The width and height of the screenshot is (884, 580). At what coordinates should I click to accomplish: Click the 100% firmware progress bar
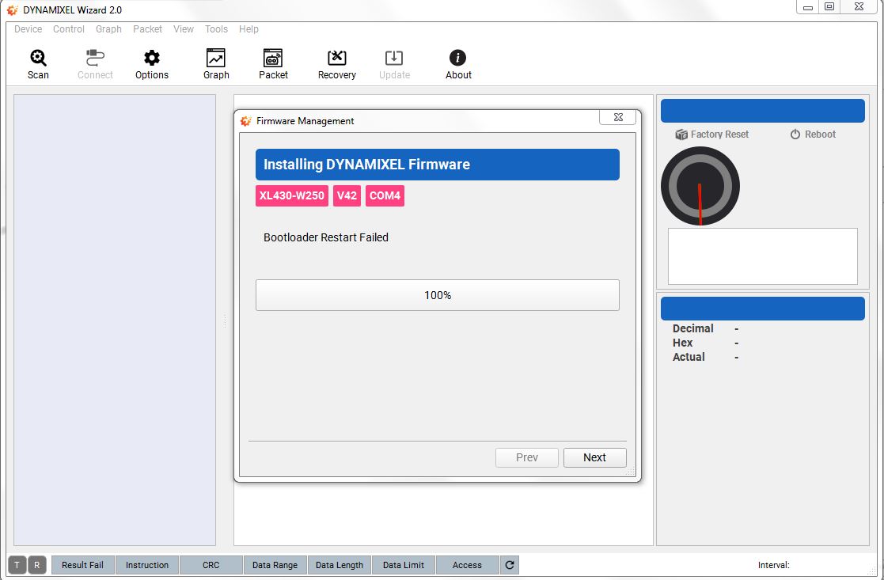click(x=438, y=295)
